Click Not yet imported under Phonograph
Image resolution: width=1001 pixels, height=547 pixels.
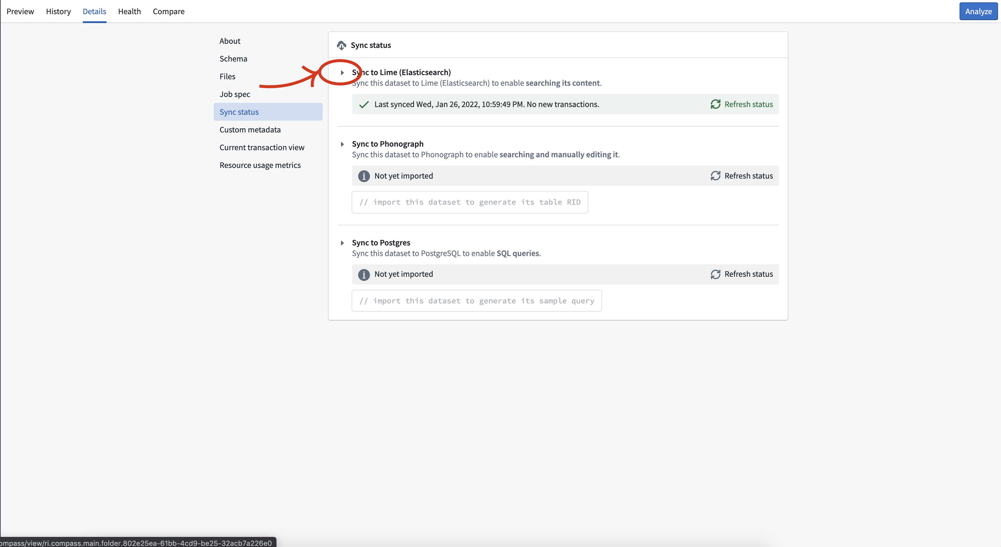pos(404,176)
